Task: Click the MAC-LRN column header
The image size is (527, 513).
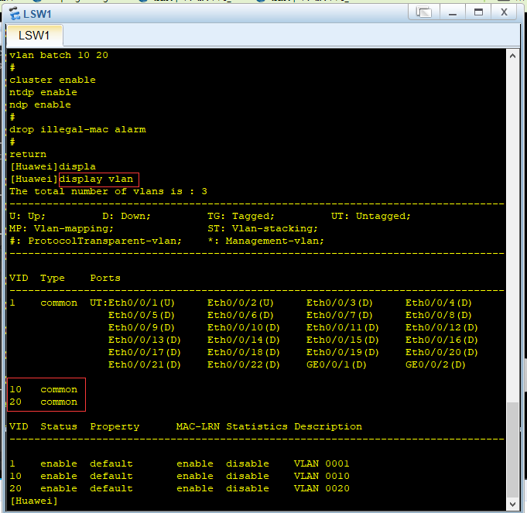Action: point(198,426)
